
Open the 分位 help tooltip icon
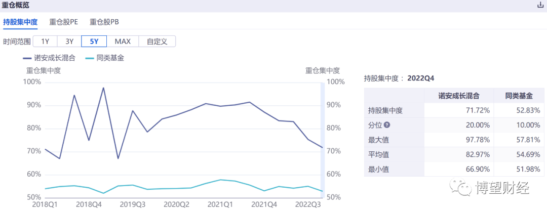click(387, 125)
